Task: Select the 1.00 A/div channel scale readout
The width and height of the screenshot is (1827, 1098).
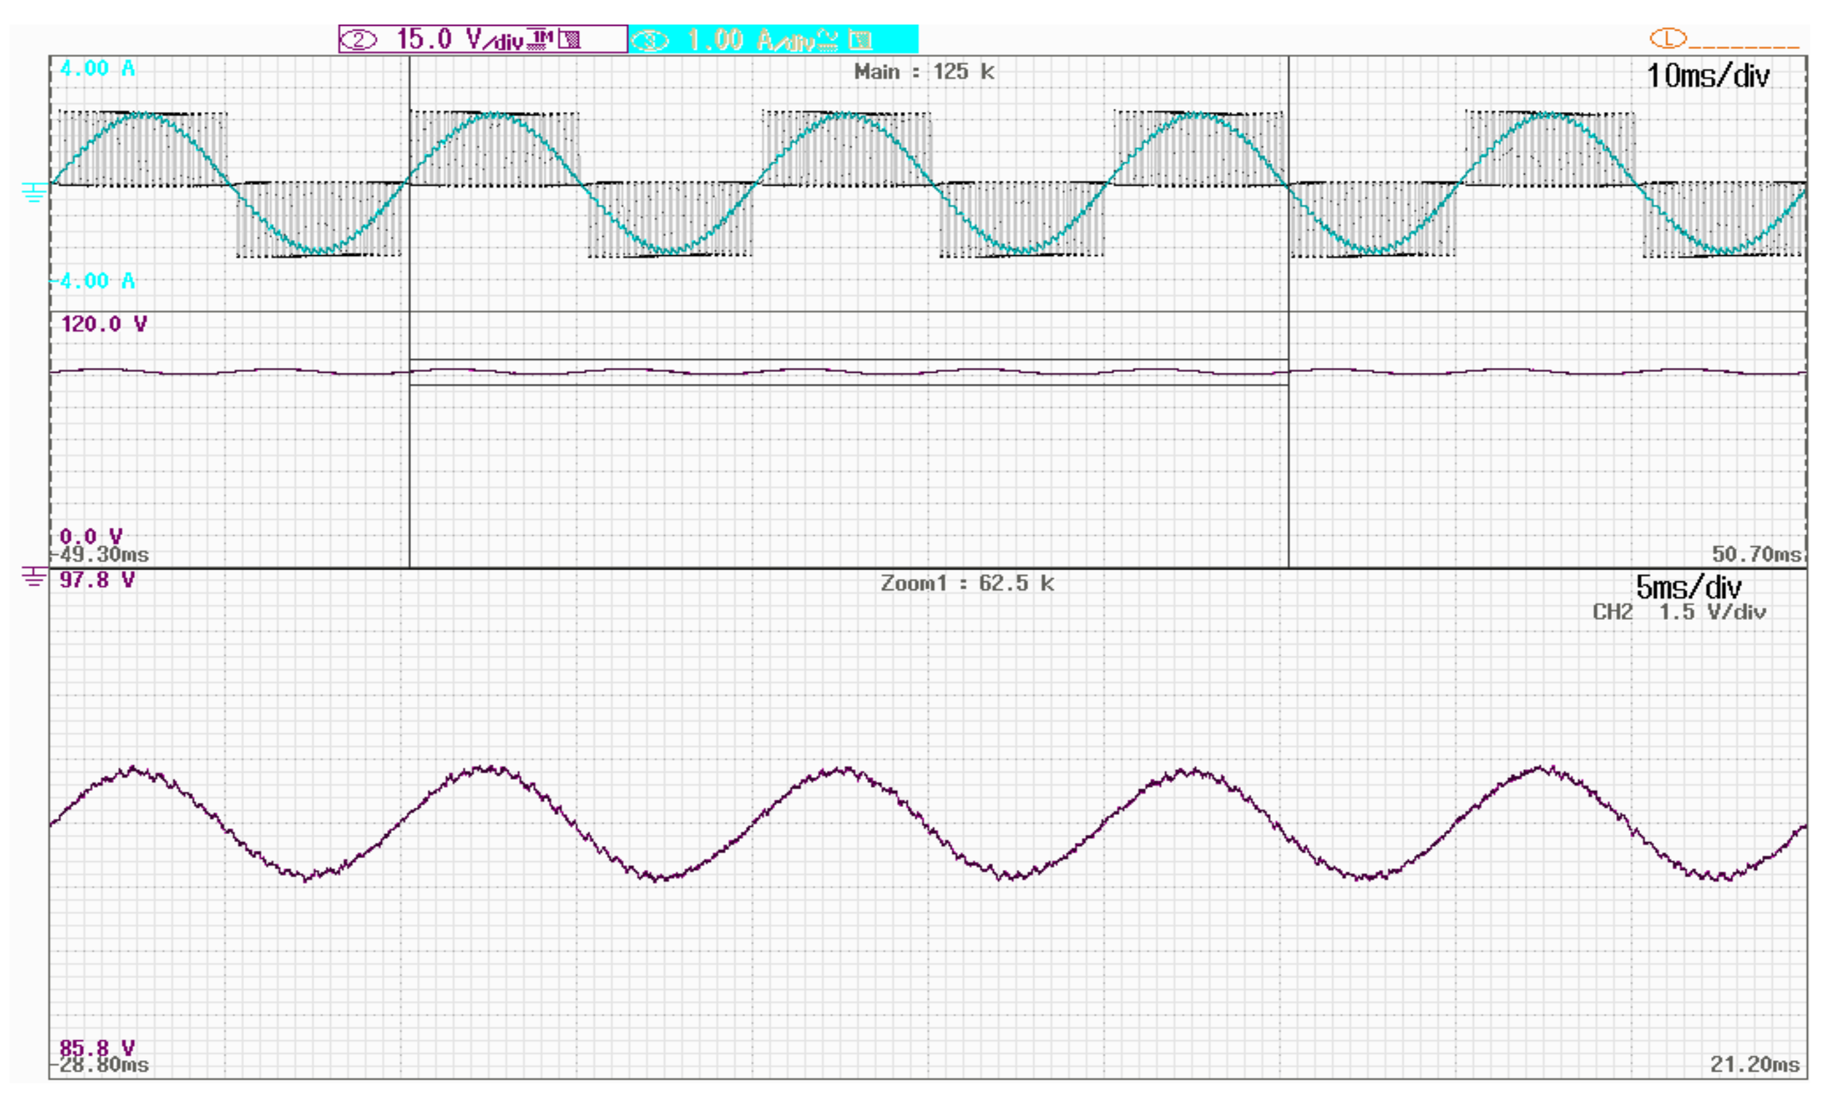Action: click(x=751, y=40)
